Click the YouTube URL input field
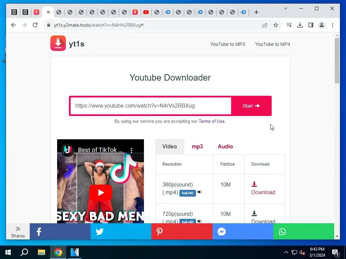The image size is (346, 259). (151, 106)
